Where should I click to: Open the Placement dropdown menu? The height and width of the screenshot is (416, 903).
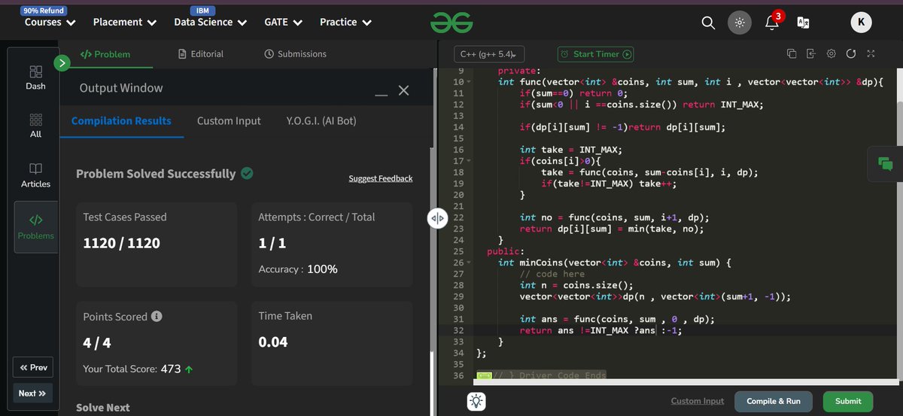coord(125,23)
